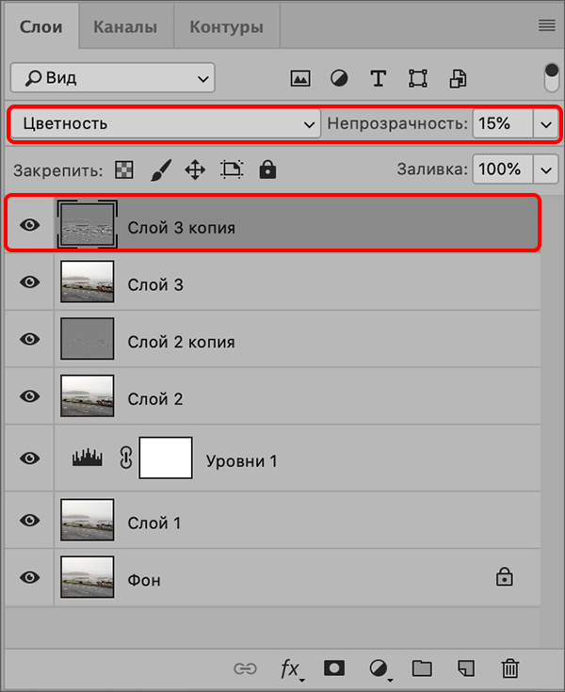Add a layer mask

pyautogui.click(x=333, y=668)
